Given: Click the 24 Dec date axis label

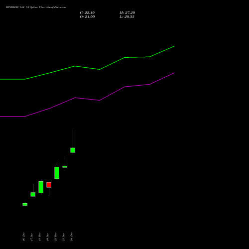Looking at the screenshot, I should 72,237.
